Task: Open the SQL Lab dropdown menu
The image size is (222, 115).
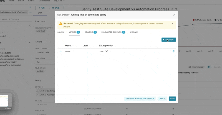Action: click(59, 1)
